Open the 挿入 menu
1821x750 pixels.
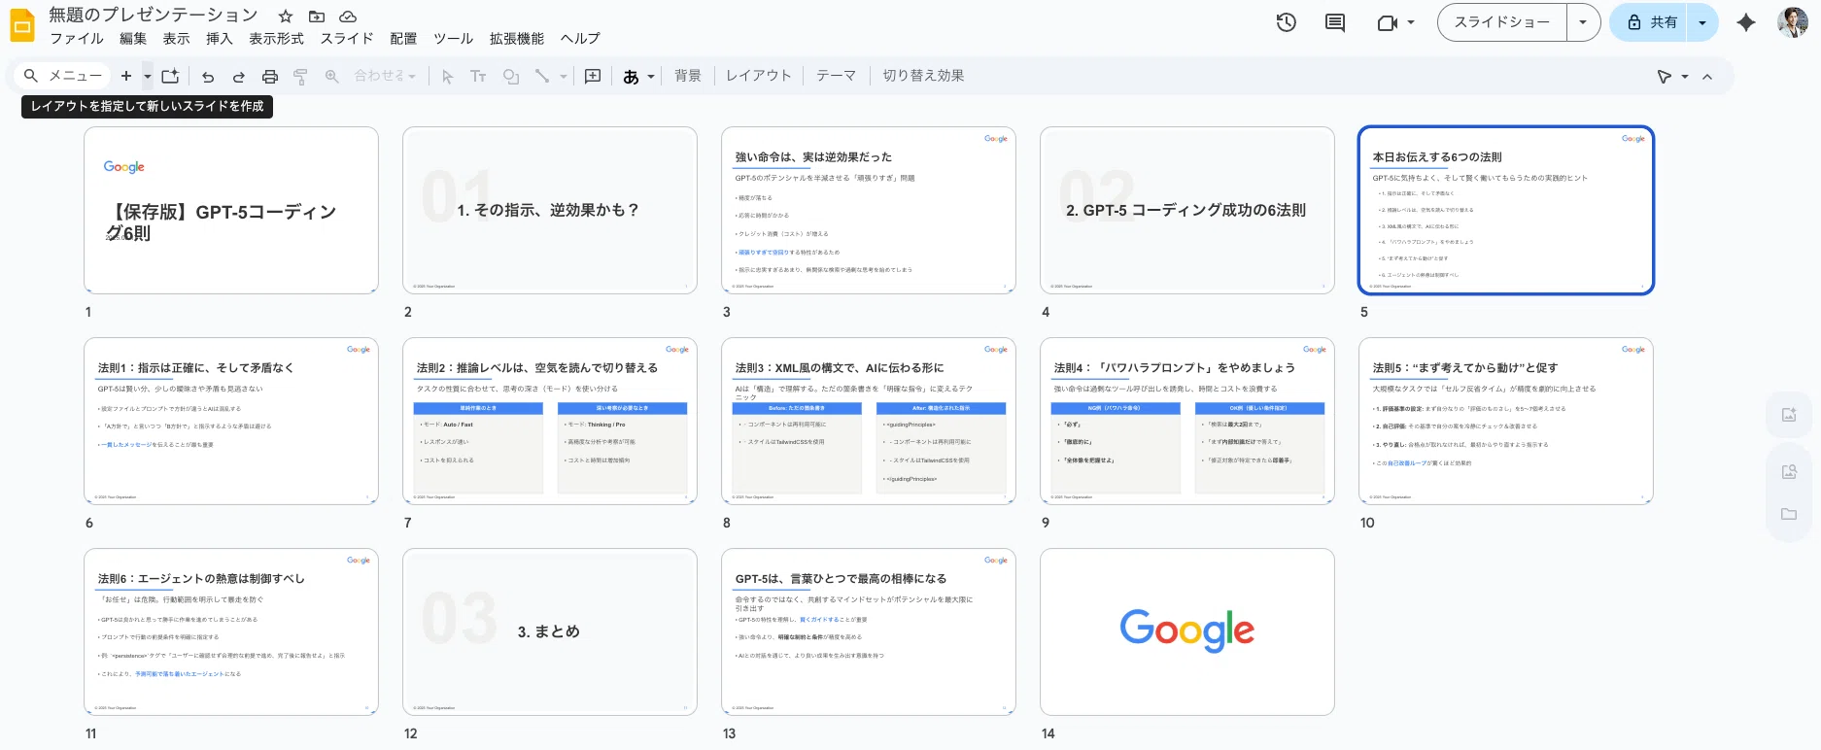[x=220, y=39]
